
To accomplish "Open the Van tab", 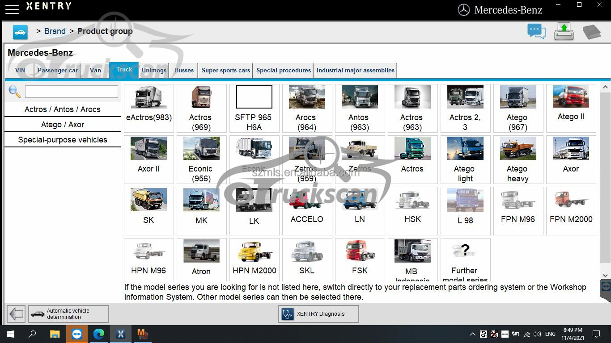I will 95,70.
